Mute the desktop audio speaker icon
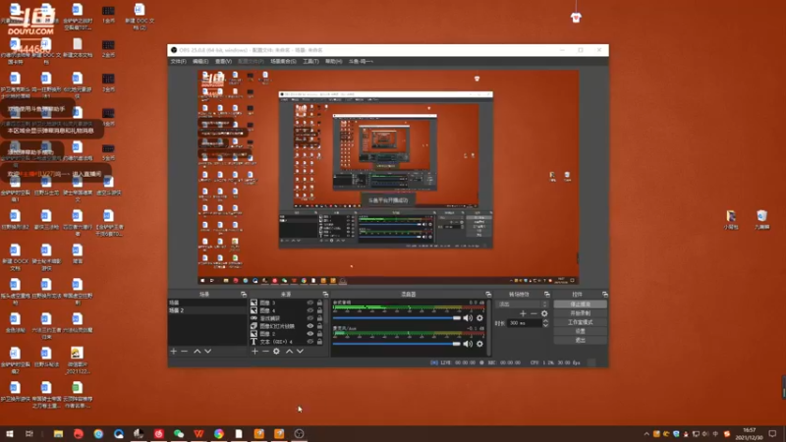786x442 pixels. click(x=468, y=318)
